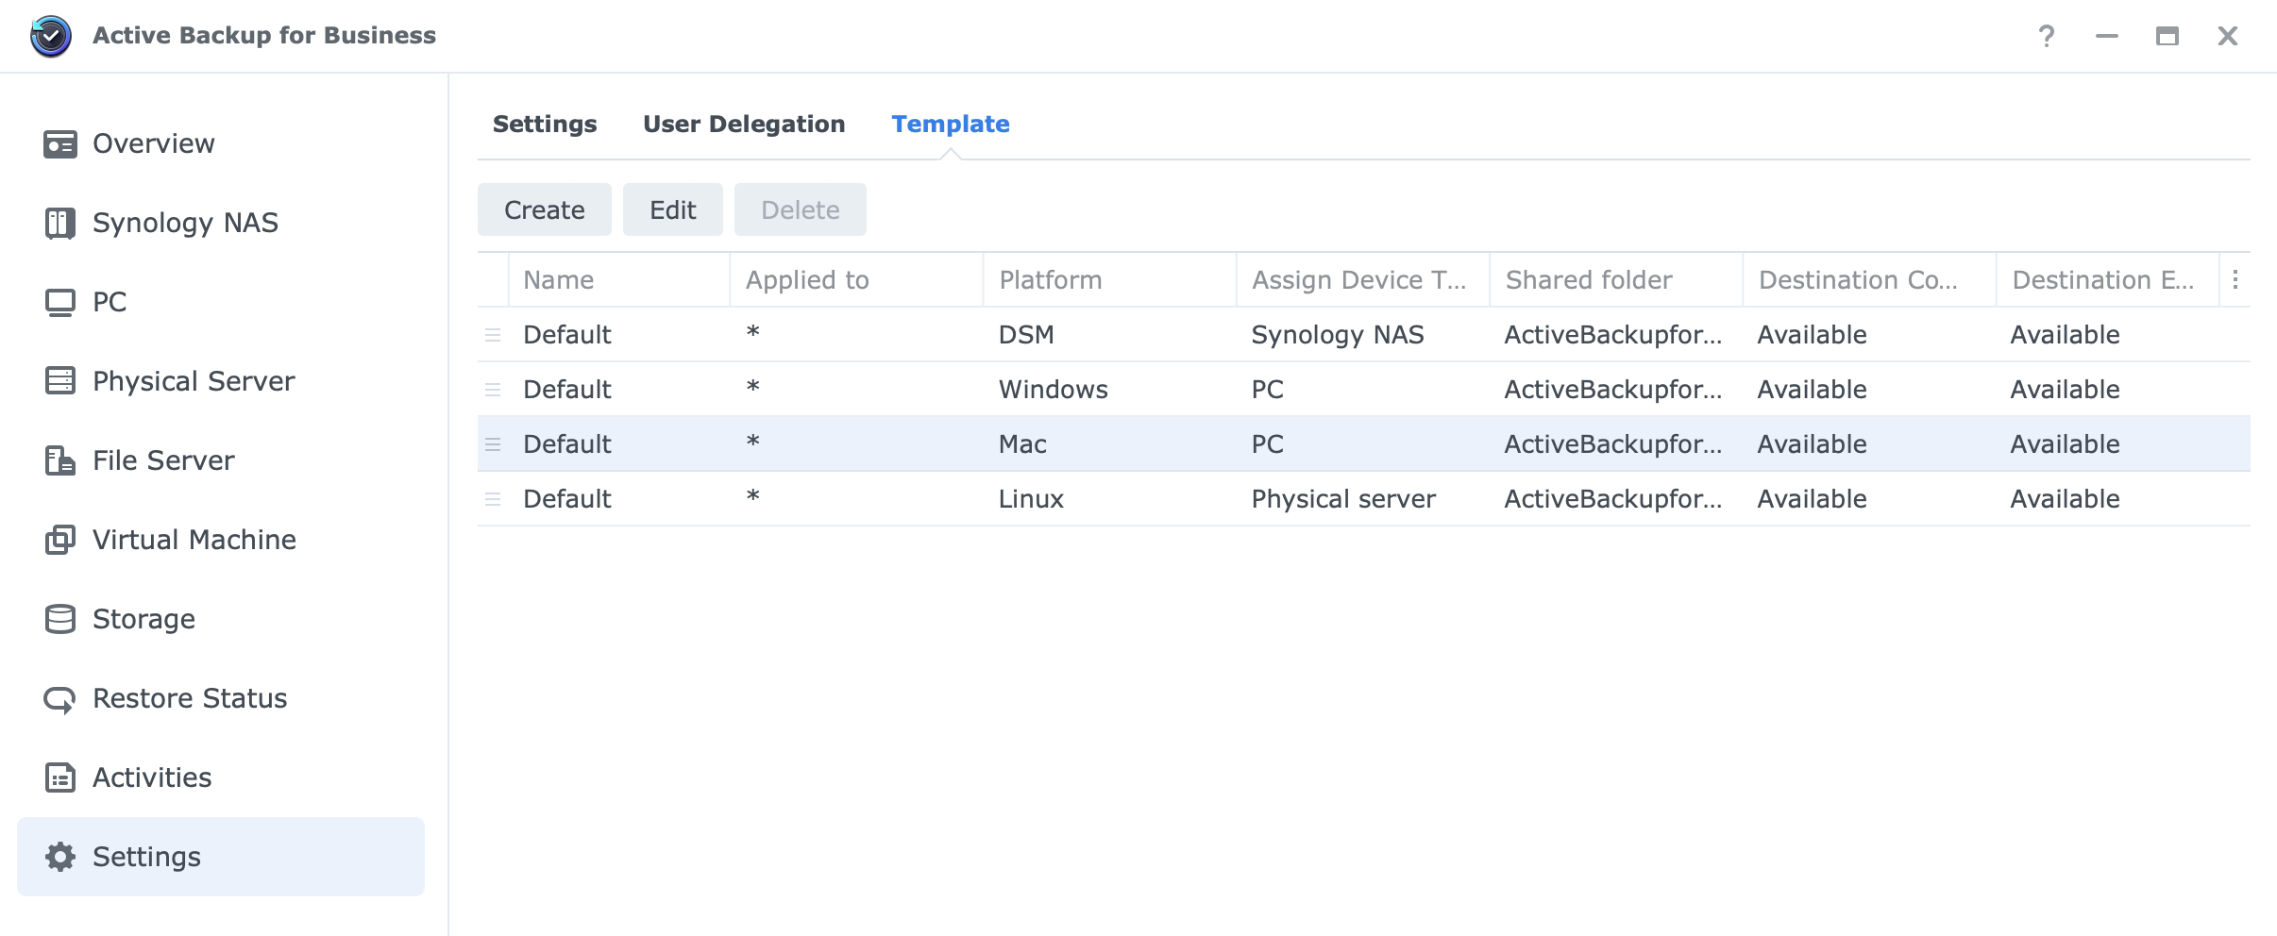Click the Restore Status icon

coord(60,699)
